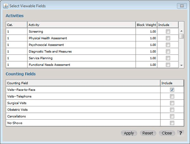Click Include header in Counting Fields table
The image size is (190, 144).
pyautogui.click(x=172, y=83)
